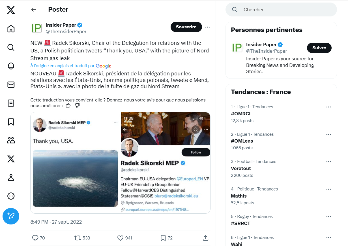The height and width of the screenshot is (246, 348).
Task: Repost the Insider Paper tweet
Action: (78, 238)
